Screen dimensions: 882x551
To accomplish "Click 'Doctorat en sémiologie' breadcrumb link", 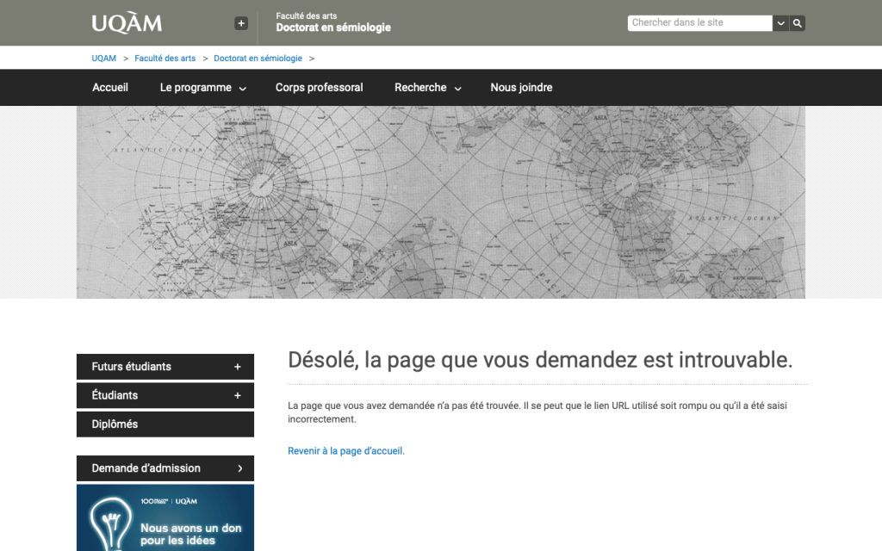I will 258,59.
